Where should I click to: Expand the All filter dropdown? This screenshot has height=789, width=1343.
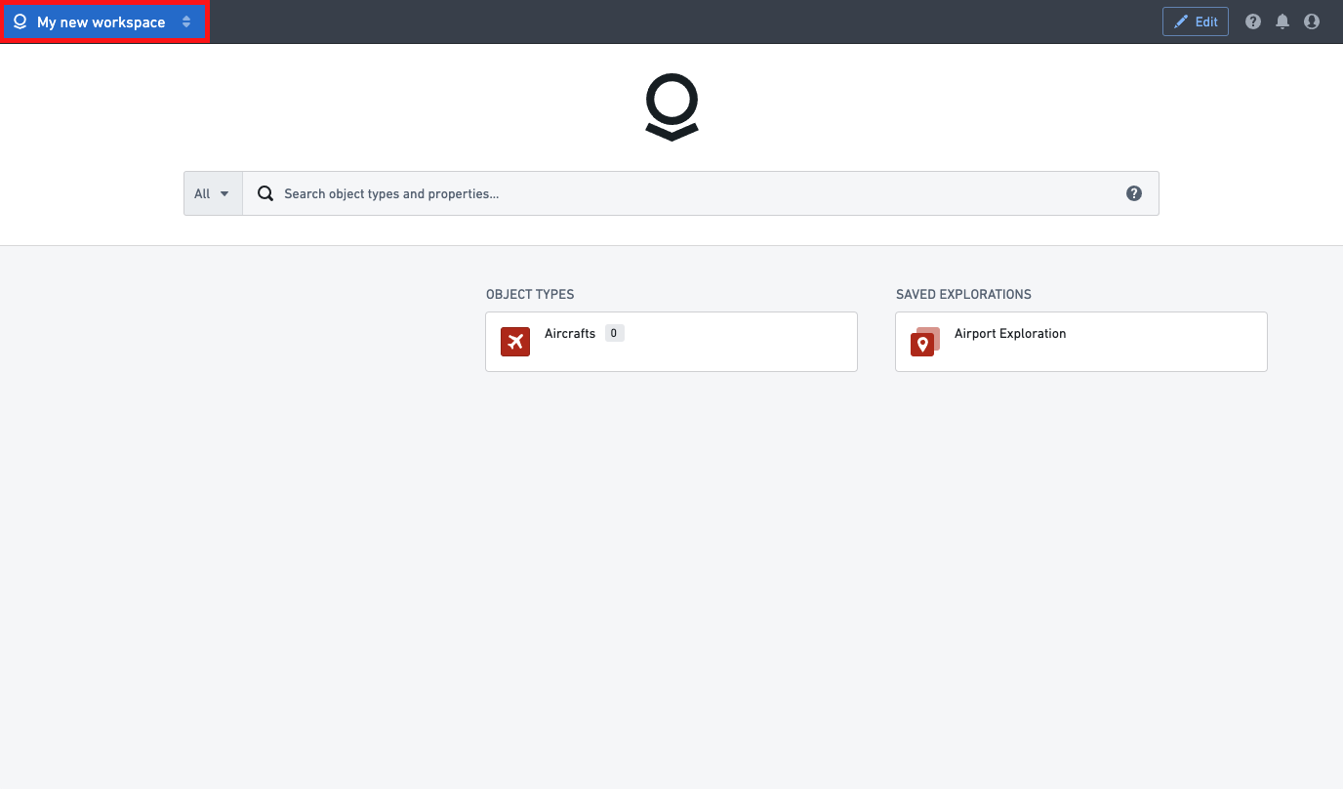213,193
